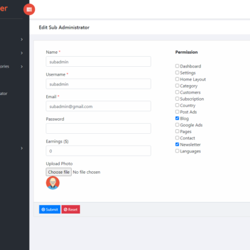Uncheck the Newsletter permission checkbox
The height and width of the screenshot is (250, 250).
[177, 144]
